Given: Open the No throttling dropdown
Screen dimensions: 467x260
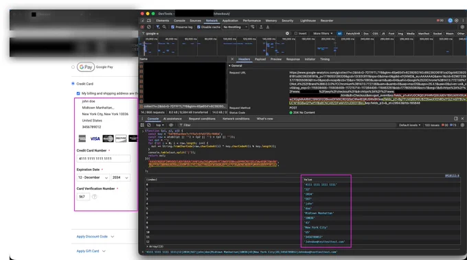Looking at the screenshot, I should (235, 27).
